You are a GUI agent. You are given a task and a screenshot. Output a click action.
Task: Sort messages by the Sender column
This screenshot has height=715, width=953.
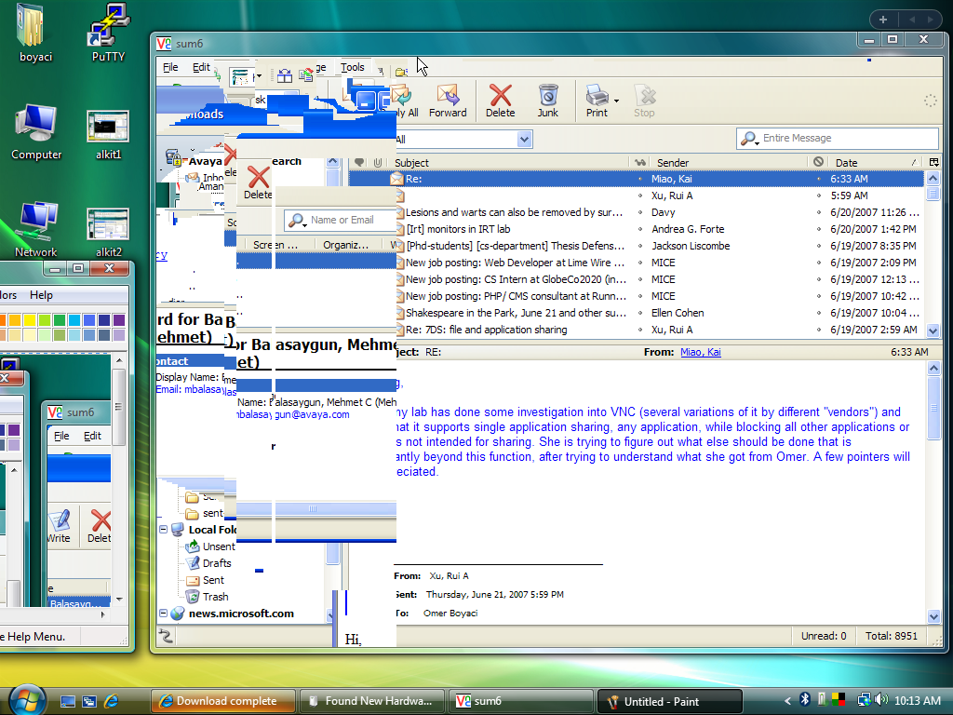[x=730, y=162]
